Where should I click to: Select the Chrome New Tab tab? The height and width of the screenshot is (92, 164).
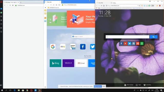104,3
